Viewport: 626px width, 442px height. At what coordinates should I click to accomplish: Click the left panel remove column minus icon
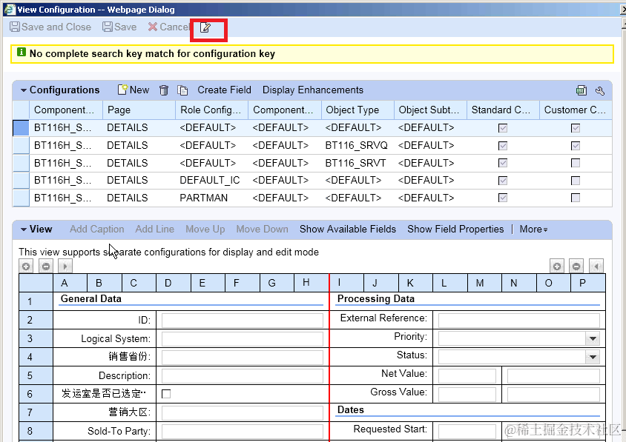pos(46,267)
